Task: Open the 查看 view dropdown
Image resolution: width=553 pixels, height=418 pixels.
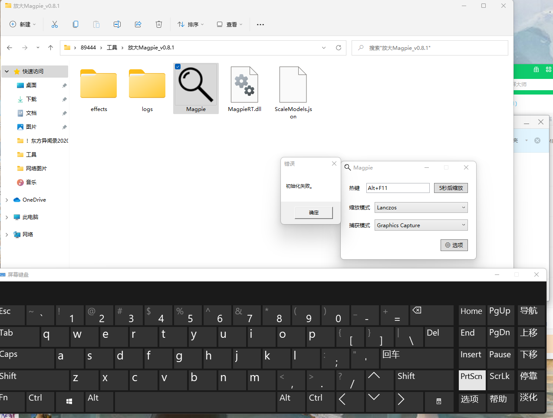Action: click(230, 24)
